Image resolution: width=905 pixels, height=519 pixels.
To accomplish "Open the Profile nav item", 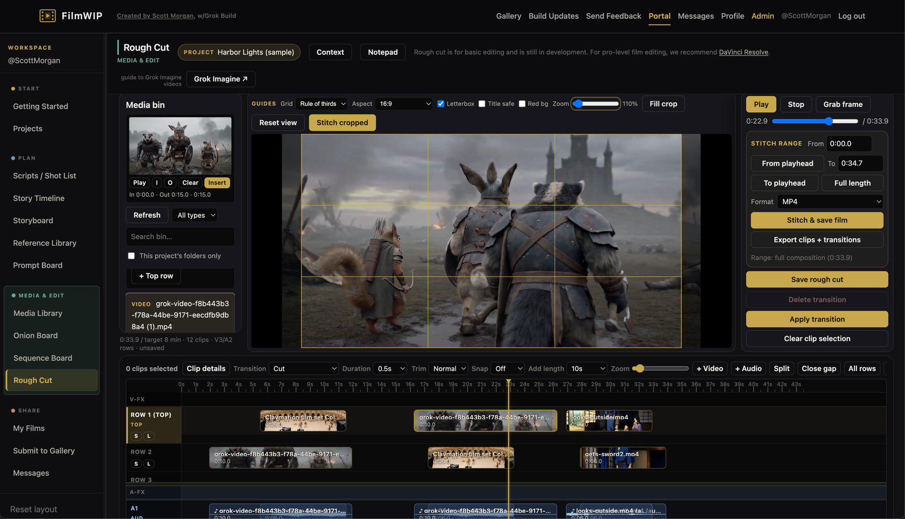I will [x=732, y=16].
